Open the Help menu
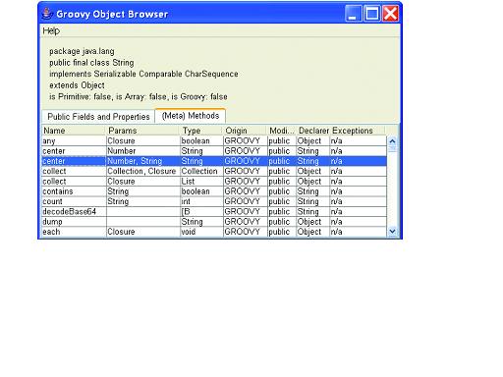The image size is (503, 377). [x=51, y=30]
